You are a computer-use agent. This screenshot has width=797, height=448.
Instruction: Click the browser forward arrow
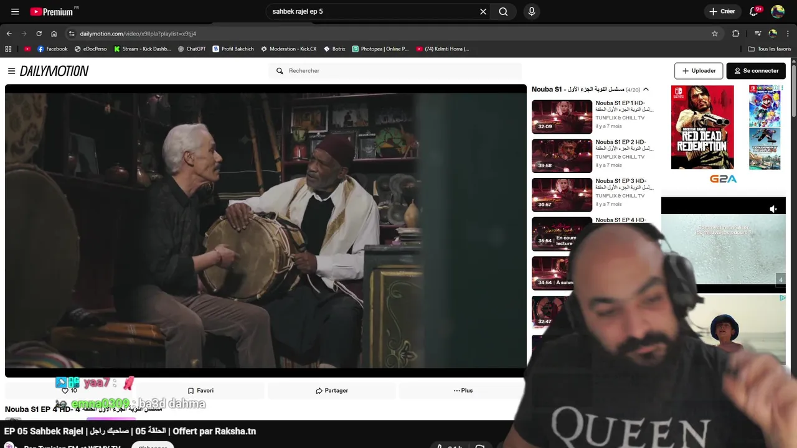point(24,34)
